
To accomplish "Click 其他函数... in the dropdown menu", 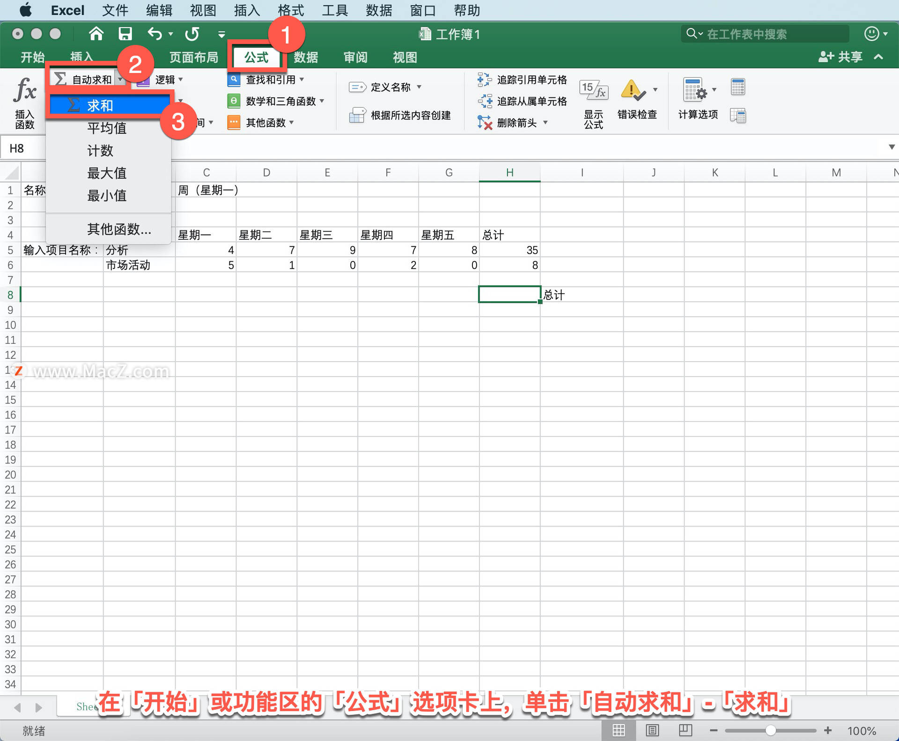I will pos(118,229).
